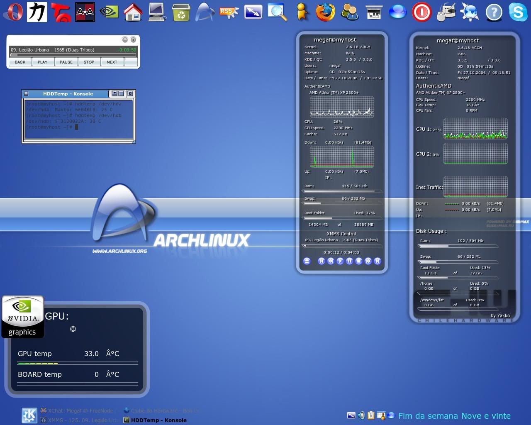Screen dimensions: 531x425
Task: Open the HDDTemp Konsole window menu
Action: click(26, 94)
